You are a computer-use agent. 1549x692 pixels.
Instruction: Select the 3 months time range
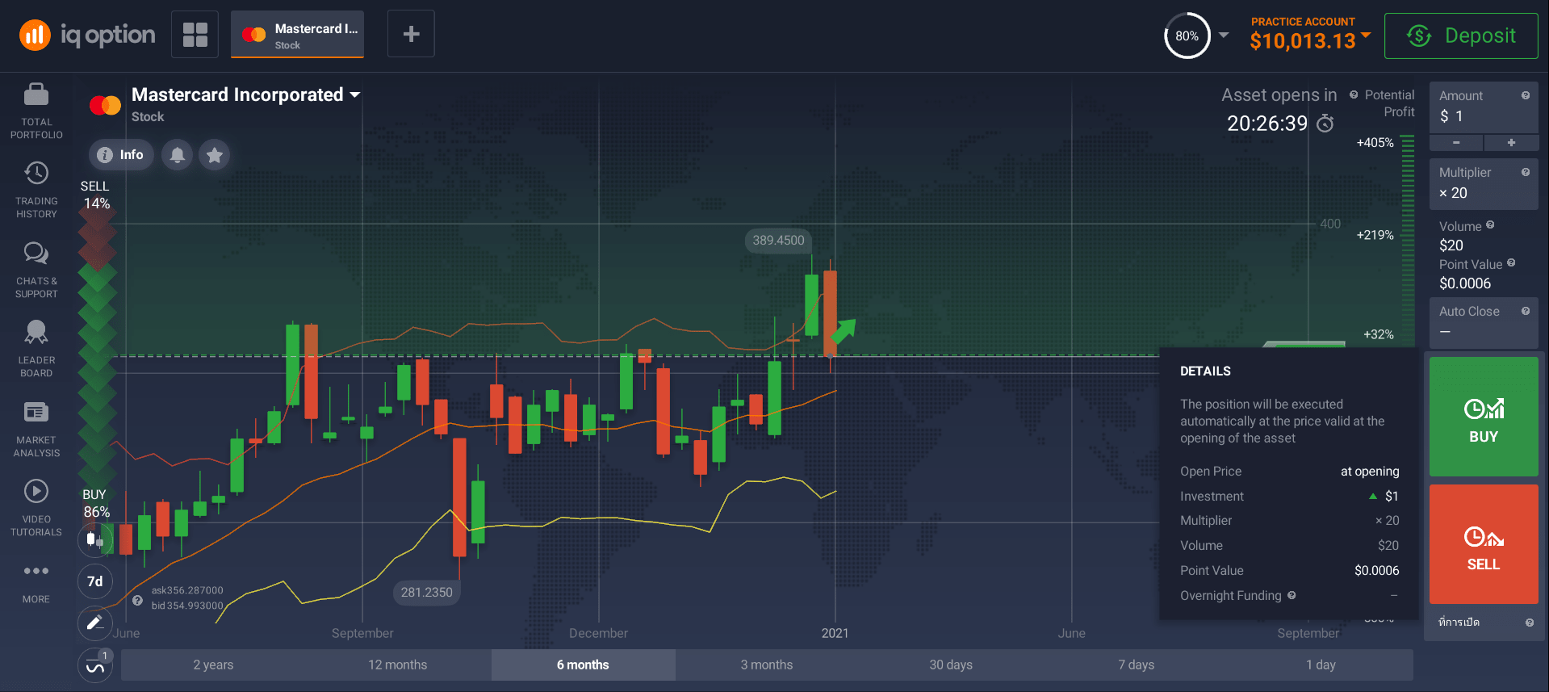[767, 665]
